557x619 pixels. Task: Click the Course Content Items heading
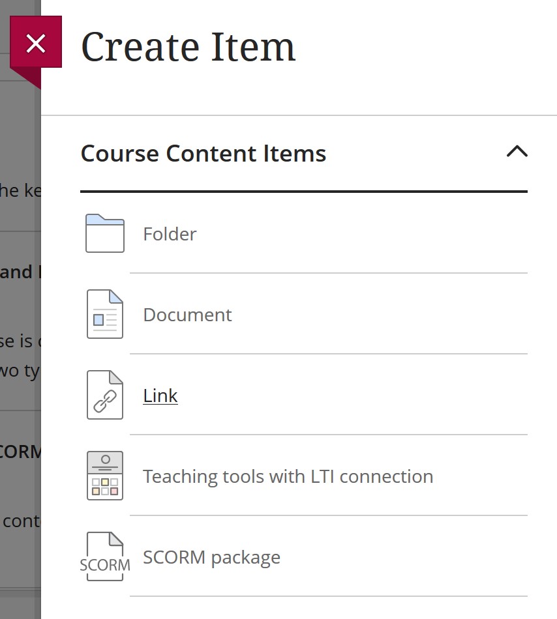(203, 153)
